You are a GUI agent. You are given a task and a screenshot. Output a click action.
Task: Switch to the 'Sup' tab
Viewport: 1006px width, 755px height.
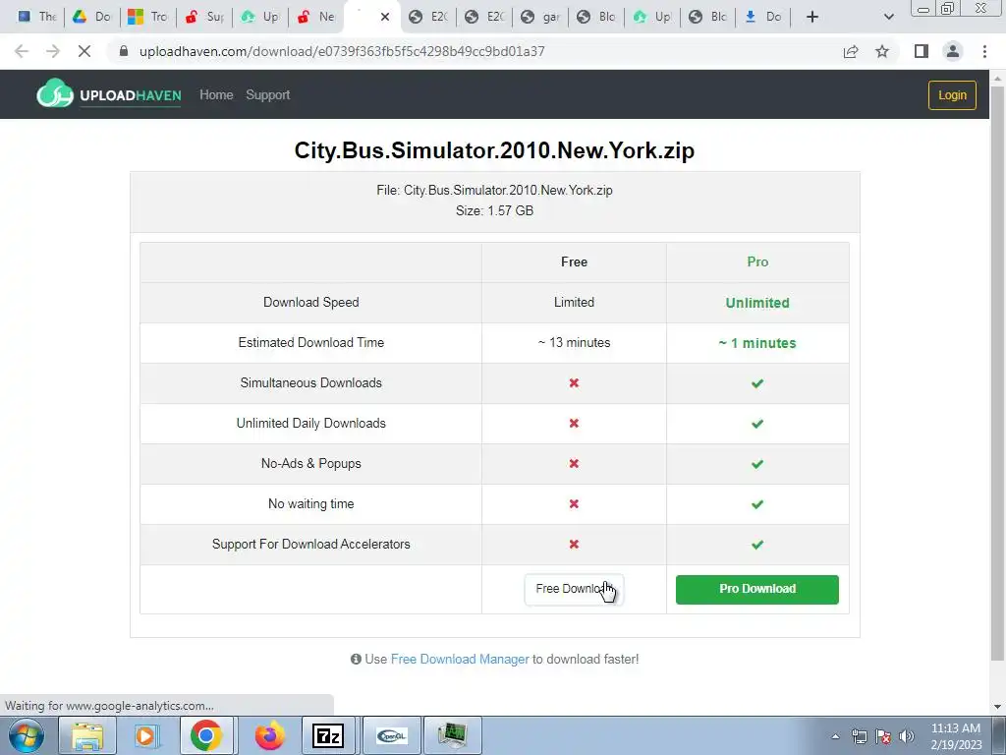pos(203,17)
